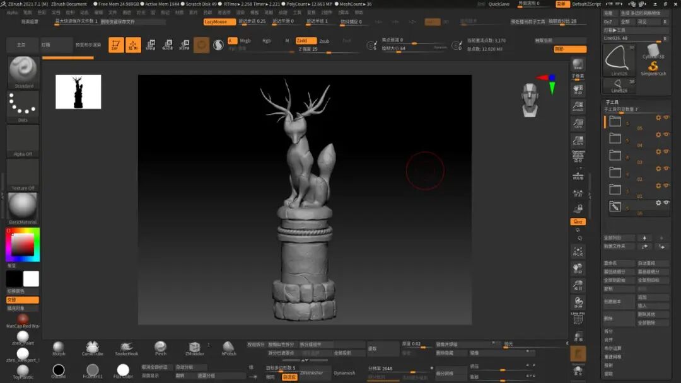
Task: Open the BasicMaterial material picker
Action: tap(23, 209)
